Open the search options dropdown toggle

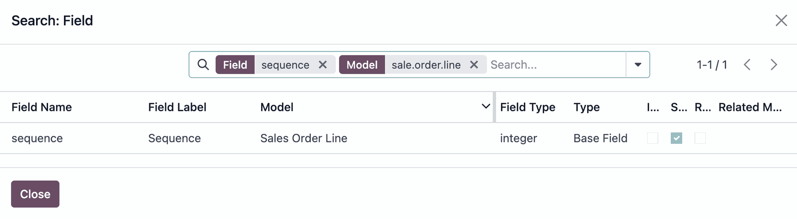[x=638, y=65]
